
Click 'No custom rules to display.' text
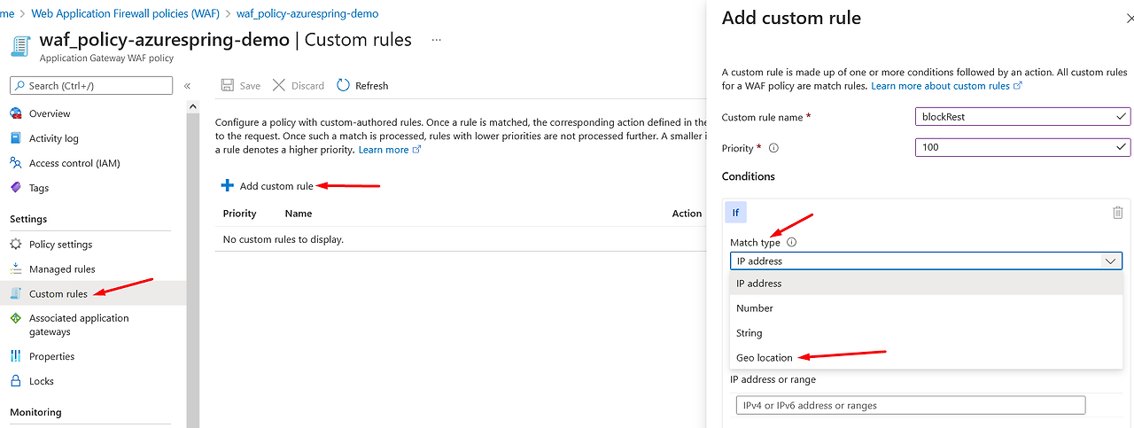tap(283, 239)
